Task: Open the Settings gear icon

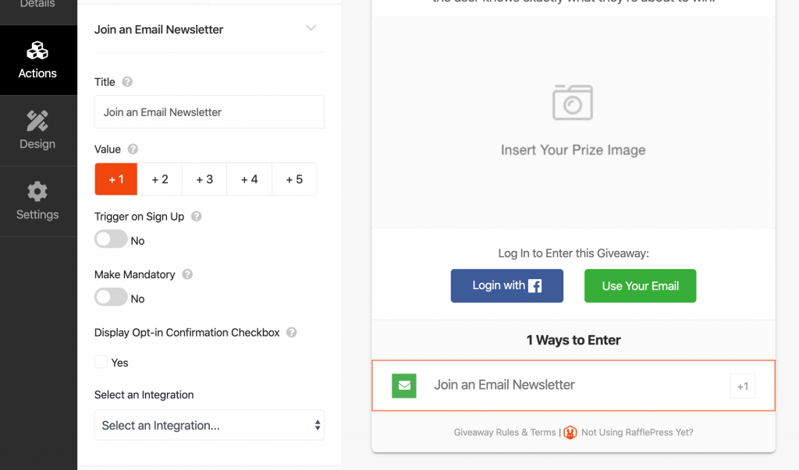Action: click(x=37, y=192)
